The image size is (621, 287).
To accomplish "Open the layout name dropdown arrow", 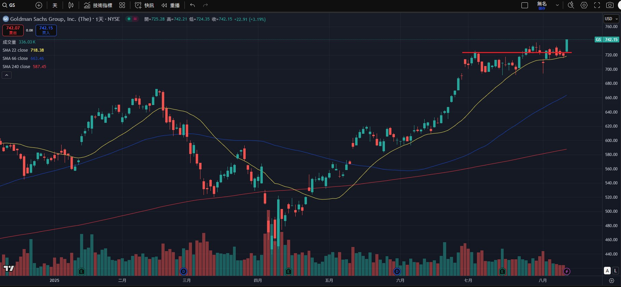I will (x=557, y=5).
